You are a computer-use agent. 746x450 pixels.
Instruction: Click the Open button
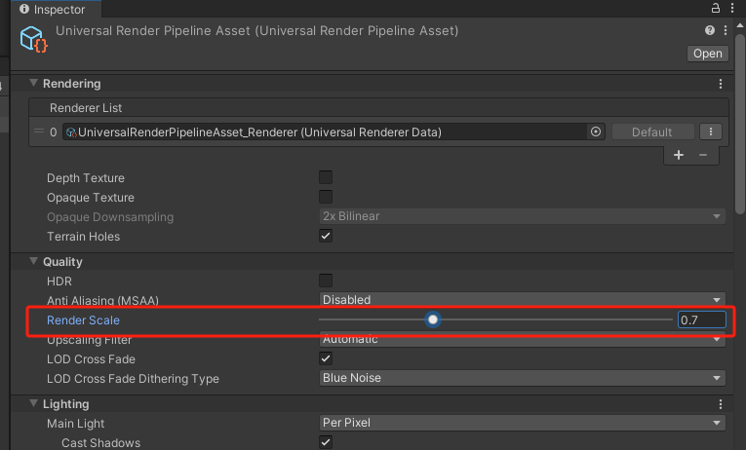tap(707, 54)
